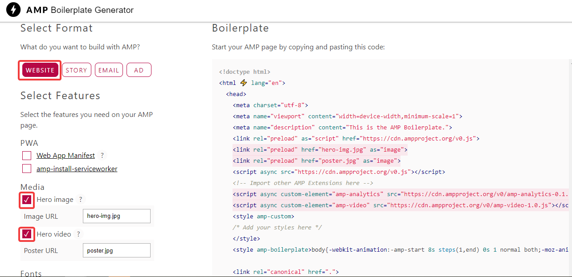Click the Image URL input field
Image resolution: width=572 pixels, height=277 pixels.
(x=117, y=216)
